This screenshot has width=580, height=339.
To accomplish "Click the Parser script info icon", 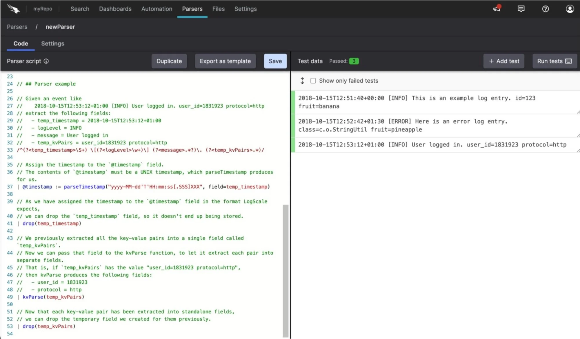I will coord(46,61).
